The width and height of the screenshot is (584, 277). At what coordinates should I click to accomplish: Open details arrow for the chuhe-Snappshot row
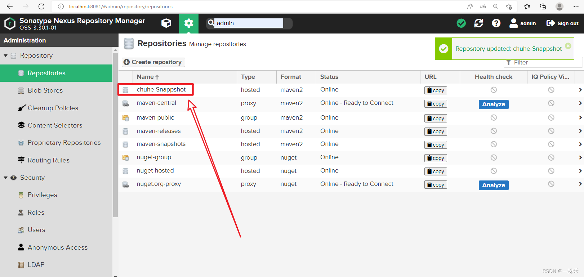click(580, 90)
